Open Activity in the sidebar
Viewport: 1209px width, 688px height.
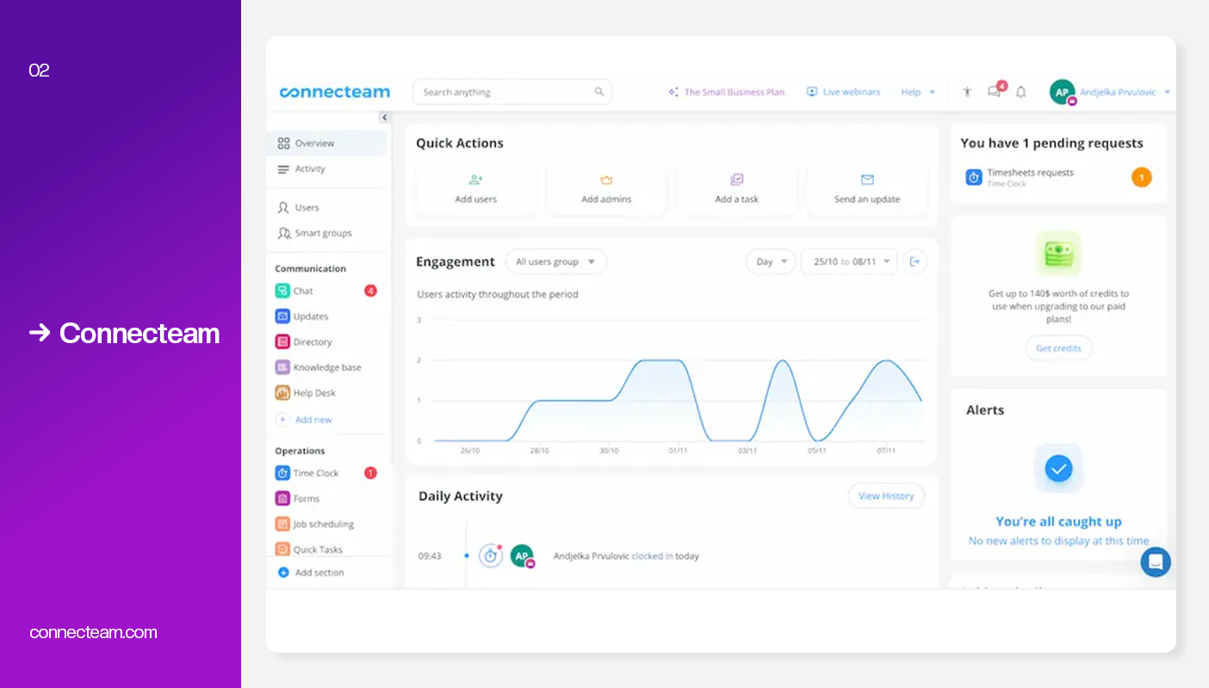(326, 169)
